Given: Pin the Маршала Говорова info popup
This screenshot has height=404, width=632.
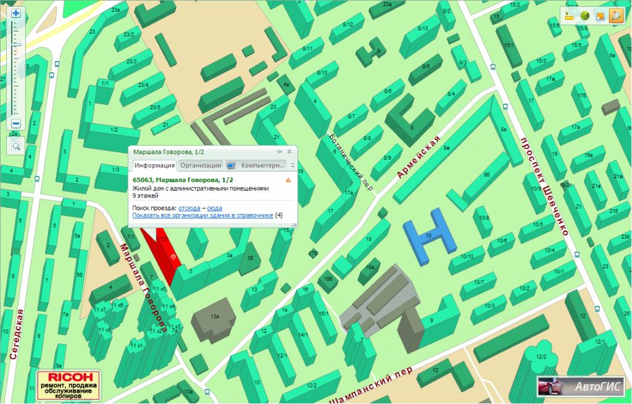Looking at the screenshot, I should pyautogui.click(x=279, y=151).
